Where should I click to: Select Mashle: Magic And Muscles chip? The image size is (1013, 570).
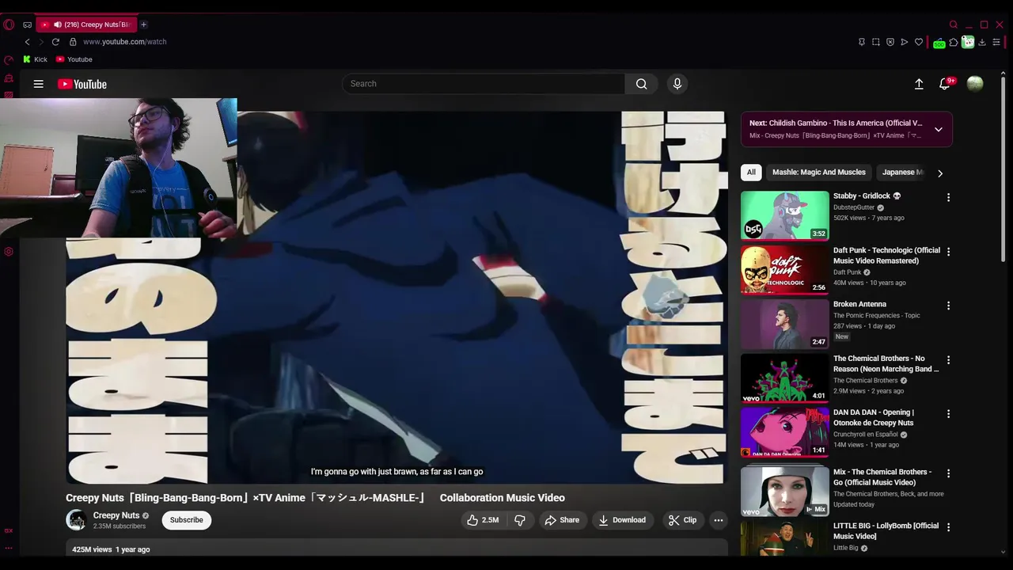coord(818,173)
